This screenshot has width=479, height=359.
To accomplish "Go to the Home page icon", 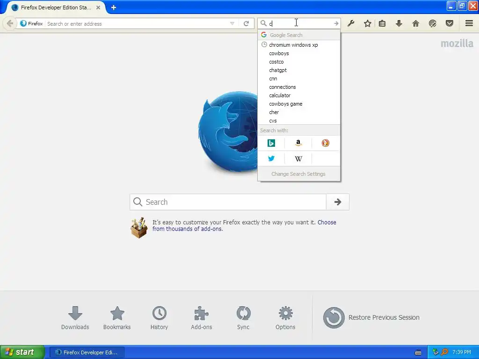I will [416, 23].
